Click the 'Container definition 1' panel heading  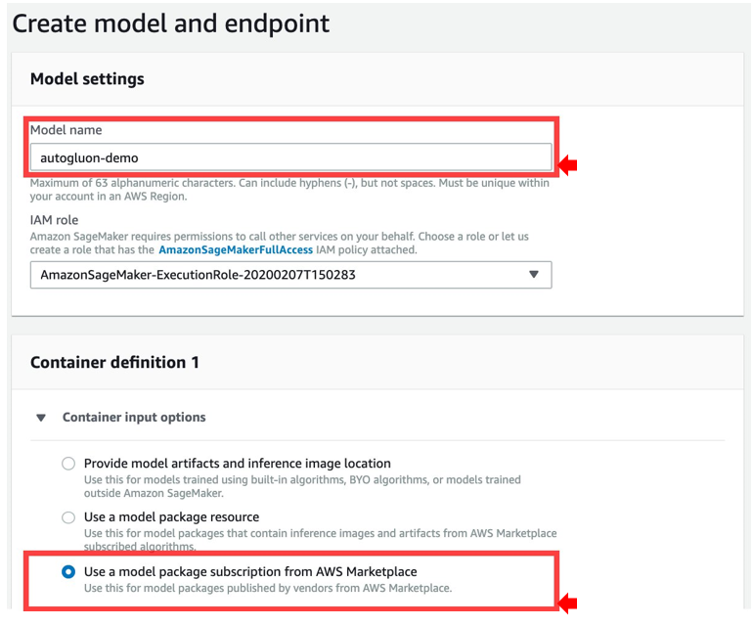114,362
